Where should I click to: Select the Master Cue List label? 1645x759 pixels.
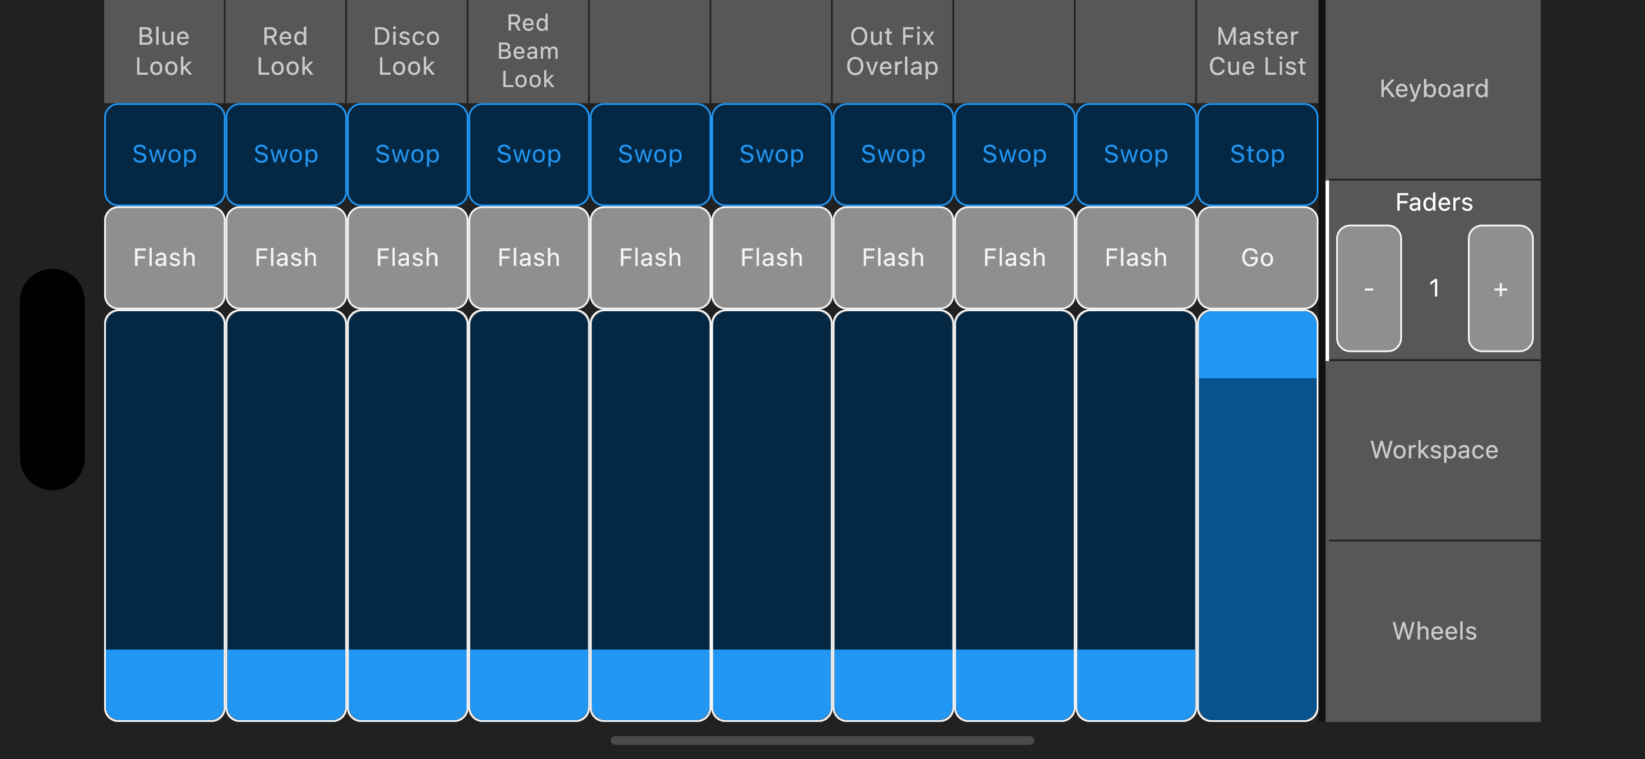click(1257, 51)
